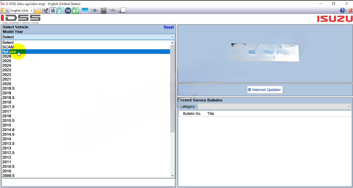Select model year 2013.5
Screen dimensions: 353x188
tap(86, 144)
